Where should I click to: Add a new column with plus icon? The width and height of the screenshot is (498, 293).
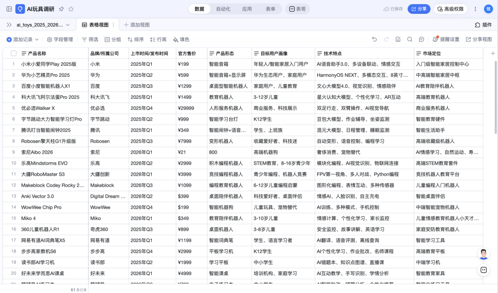tap(492, 53)
